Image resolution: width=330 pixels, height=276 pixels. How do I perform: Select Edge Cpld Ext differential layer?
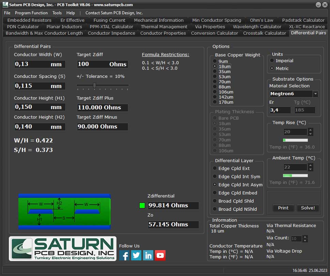tap(215, 168)
